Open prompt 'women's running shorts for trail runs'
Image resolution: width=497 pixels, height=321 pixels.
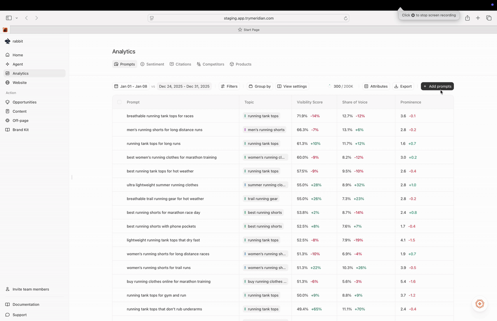click(x=158, y=268)
